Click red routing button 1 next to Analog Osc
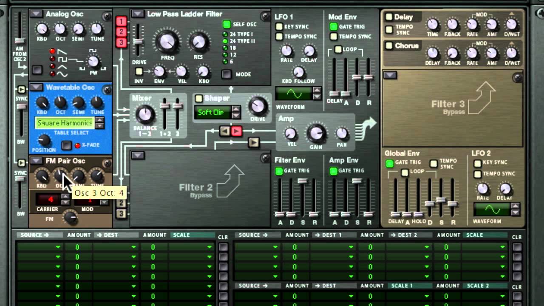Image resolution: width=544 pixels, height=306 pixels. [x=122, y=21]
